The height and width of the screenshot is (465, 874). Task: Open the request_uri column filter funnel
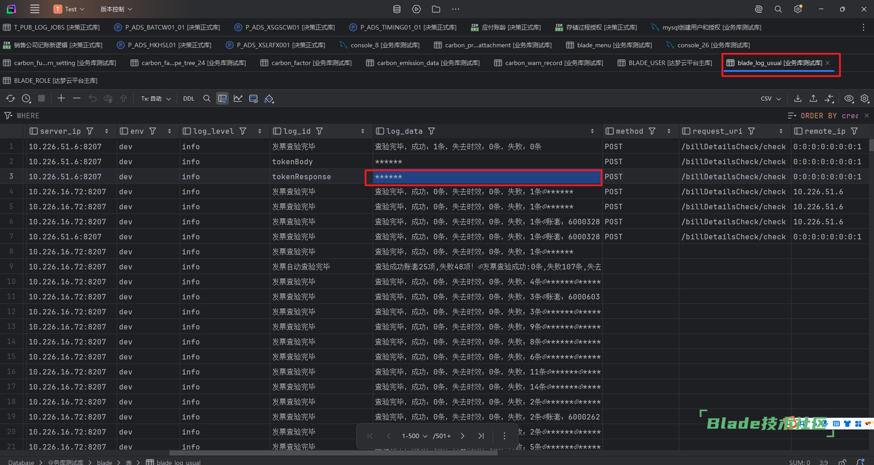point(751,131)
